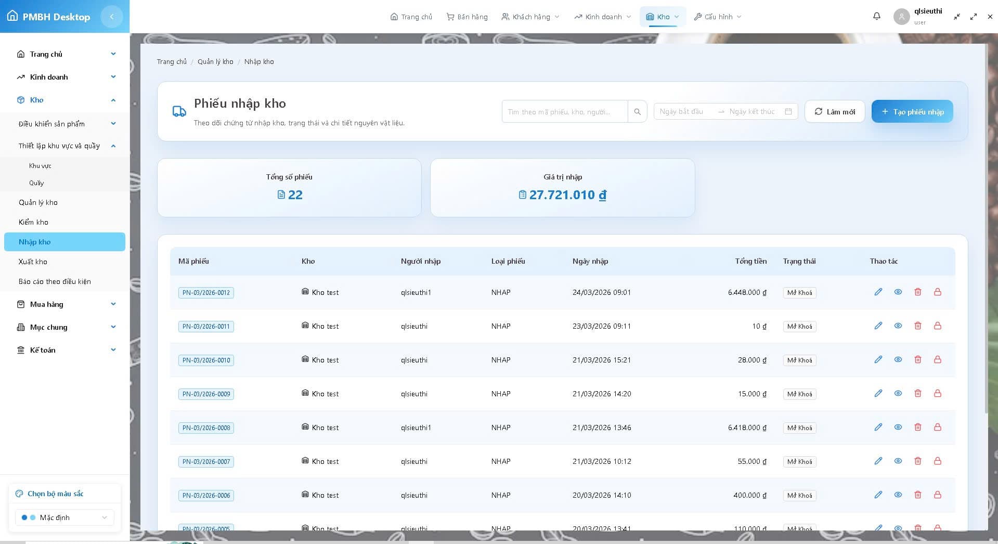View details of PN-03/2026-0010 via eye icon

pos(898,359)
